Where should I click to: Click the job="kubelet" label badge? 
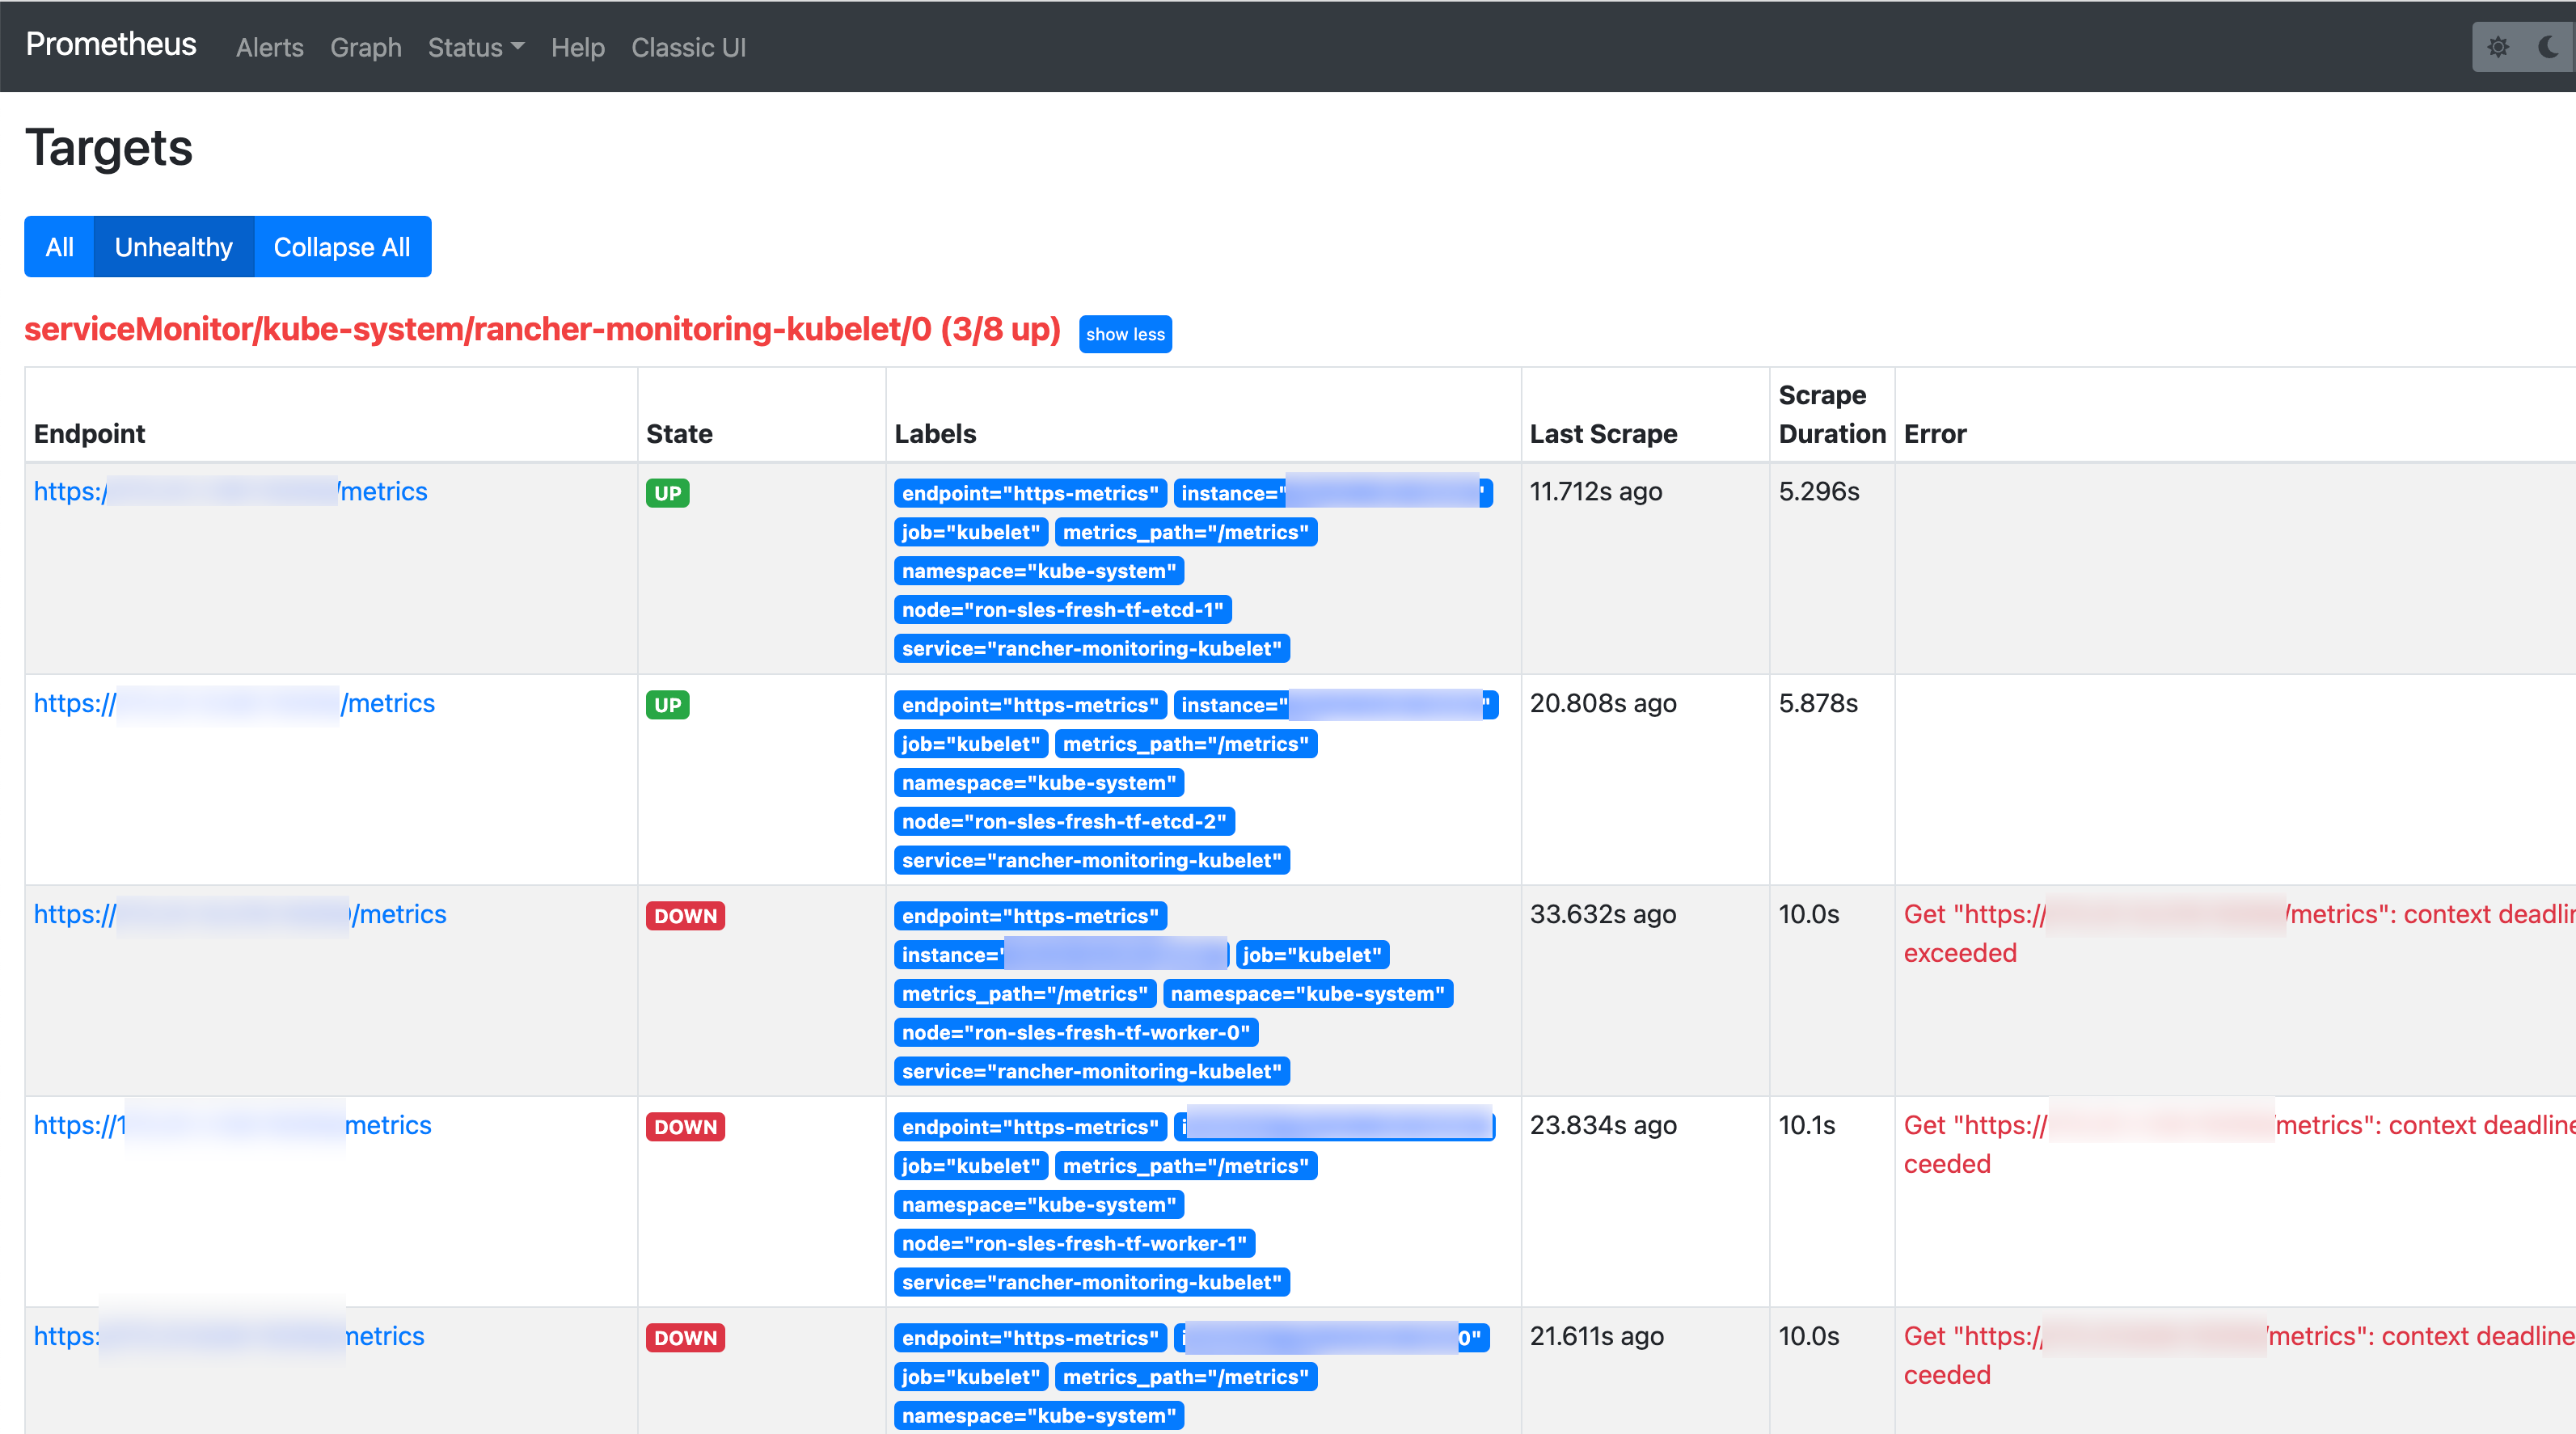[969, 532]
